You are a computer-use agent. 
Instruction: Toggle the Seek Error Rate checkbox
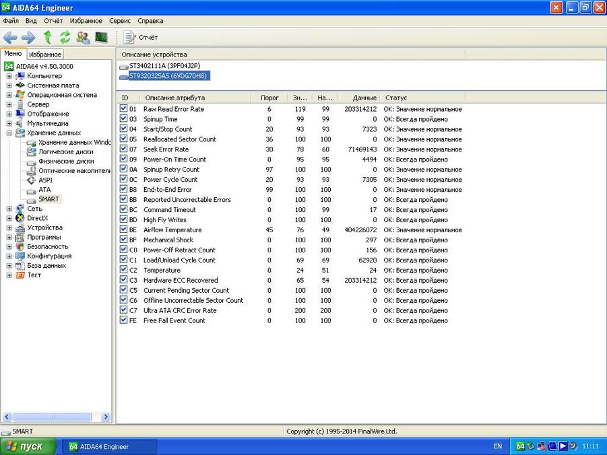123,149
